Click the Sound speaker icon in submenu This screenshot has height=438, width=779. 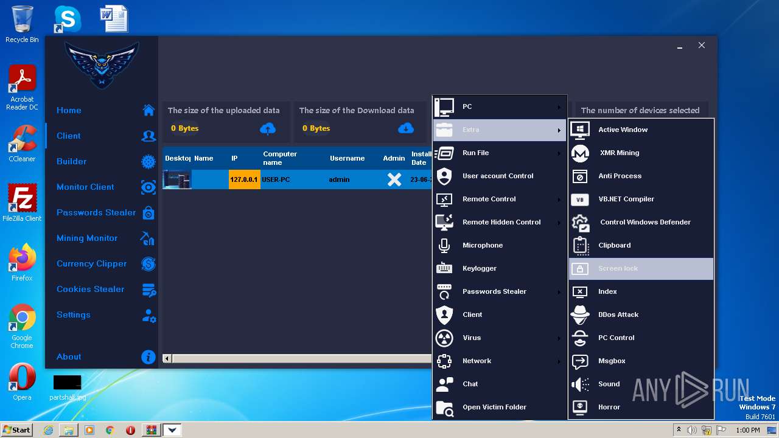(x=581, y=384)
